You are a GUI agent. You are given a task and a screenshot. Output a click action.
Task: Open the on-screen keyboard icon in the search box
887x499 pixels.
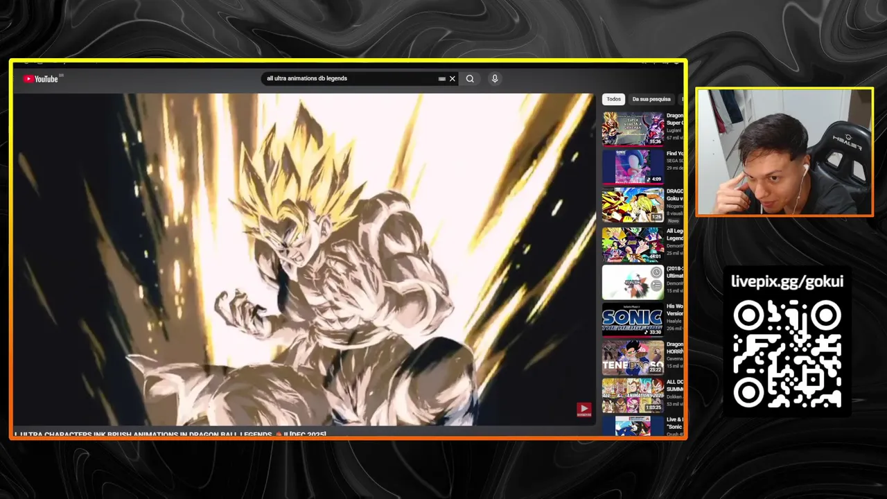click(x=441, y=79)
